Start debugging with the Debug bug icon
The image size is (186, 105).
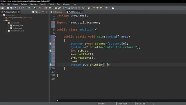[24, 8]
